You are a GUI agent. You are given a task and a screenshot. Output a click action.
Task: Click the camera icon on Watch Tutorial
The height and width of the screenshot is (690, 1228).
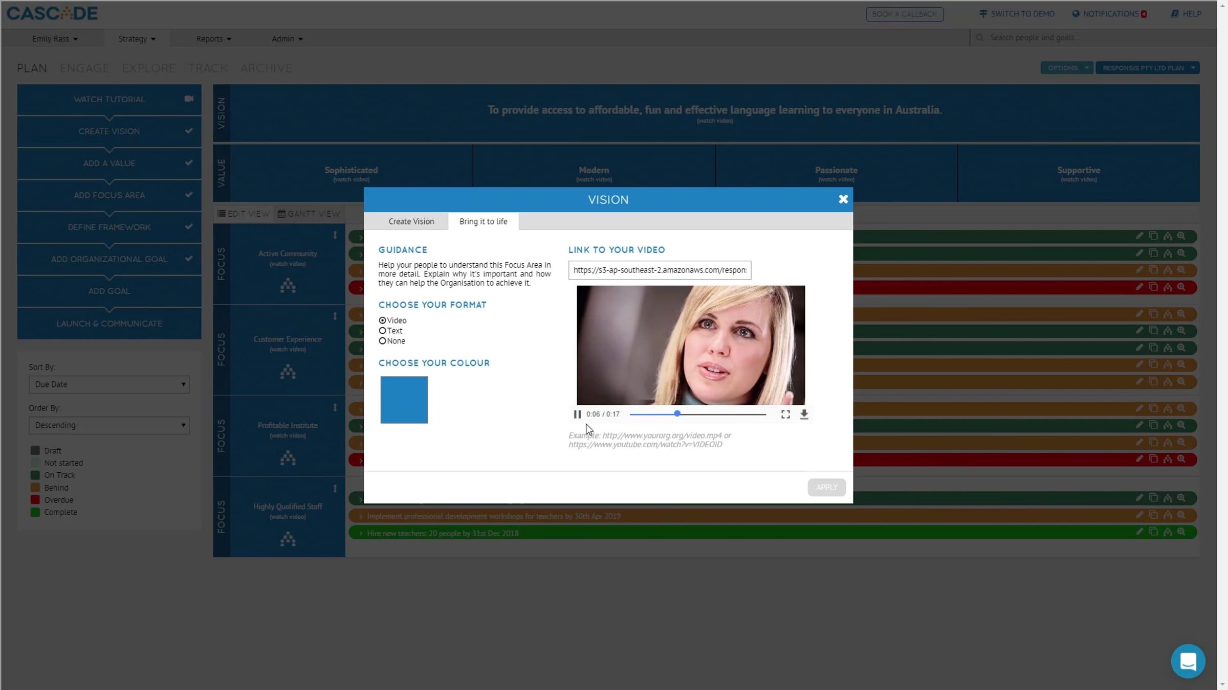[189, 99]
